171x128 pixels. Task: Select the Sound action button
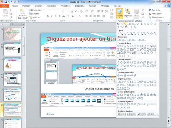[x=148, y=114]
